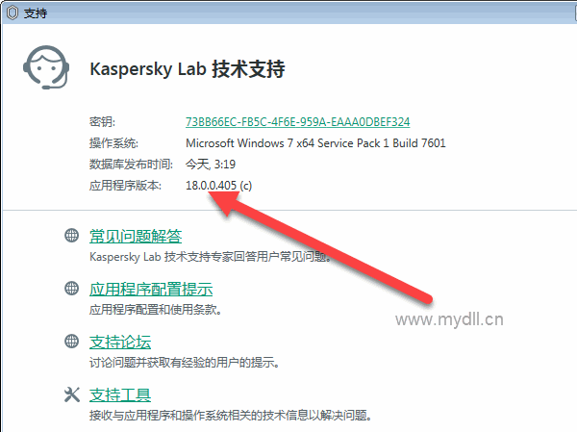The width and height of the screenshot is (577, 432).
Task: Open the 常见问题解答 FAQ link
Action: pyautogui.click(x=136, y=236)
